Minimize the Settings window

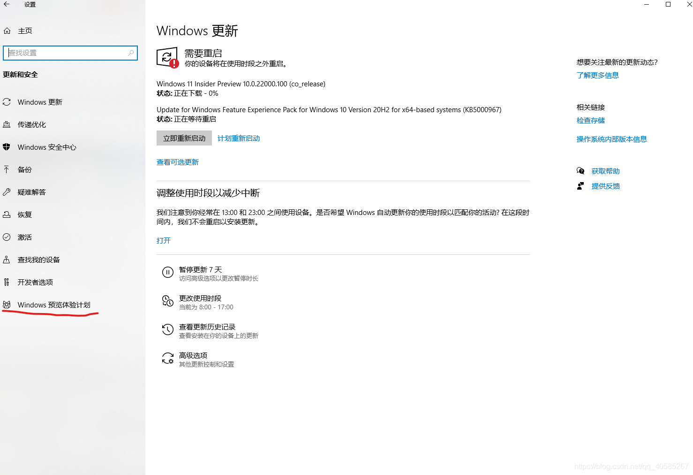click(x=647, y=4)
